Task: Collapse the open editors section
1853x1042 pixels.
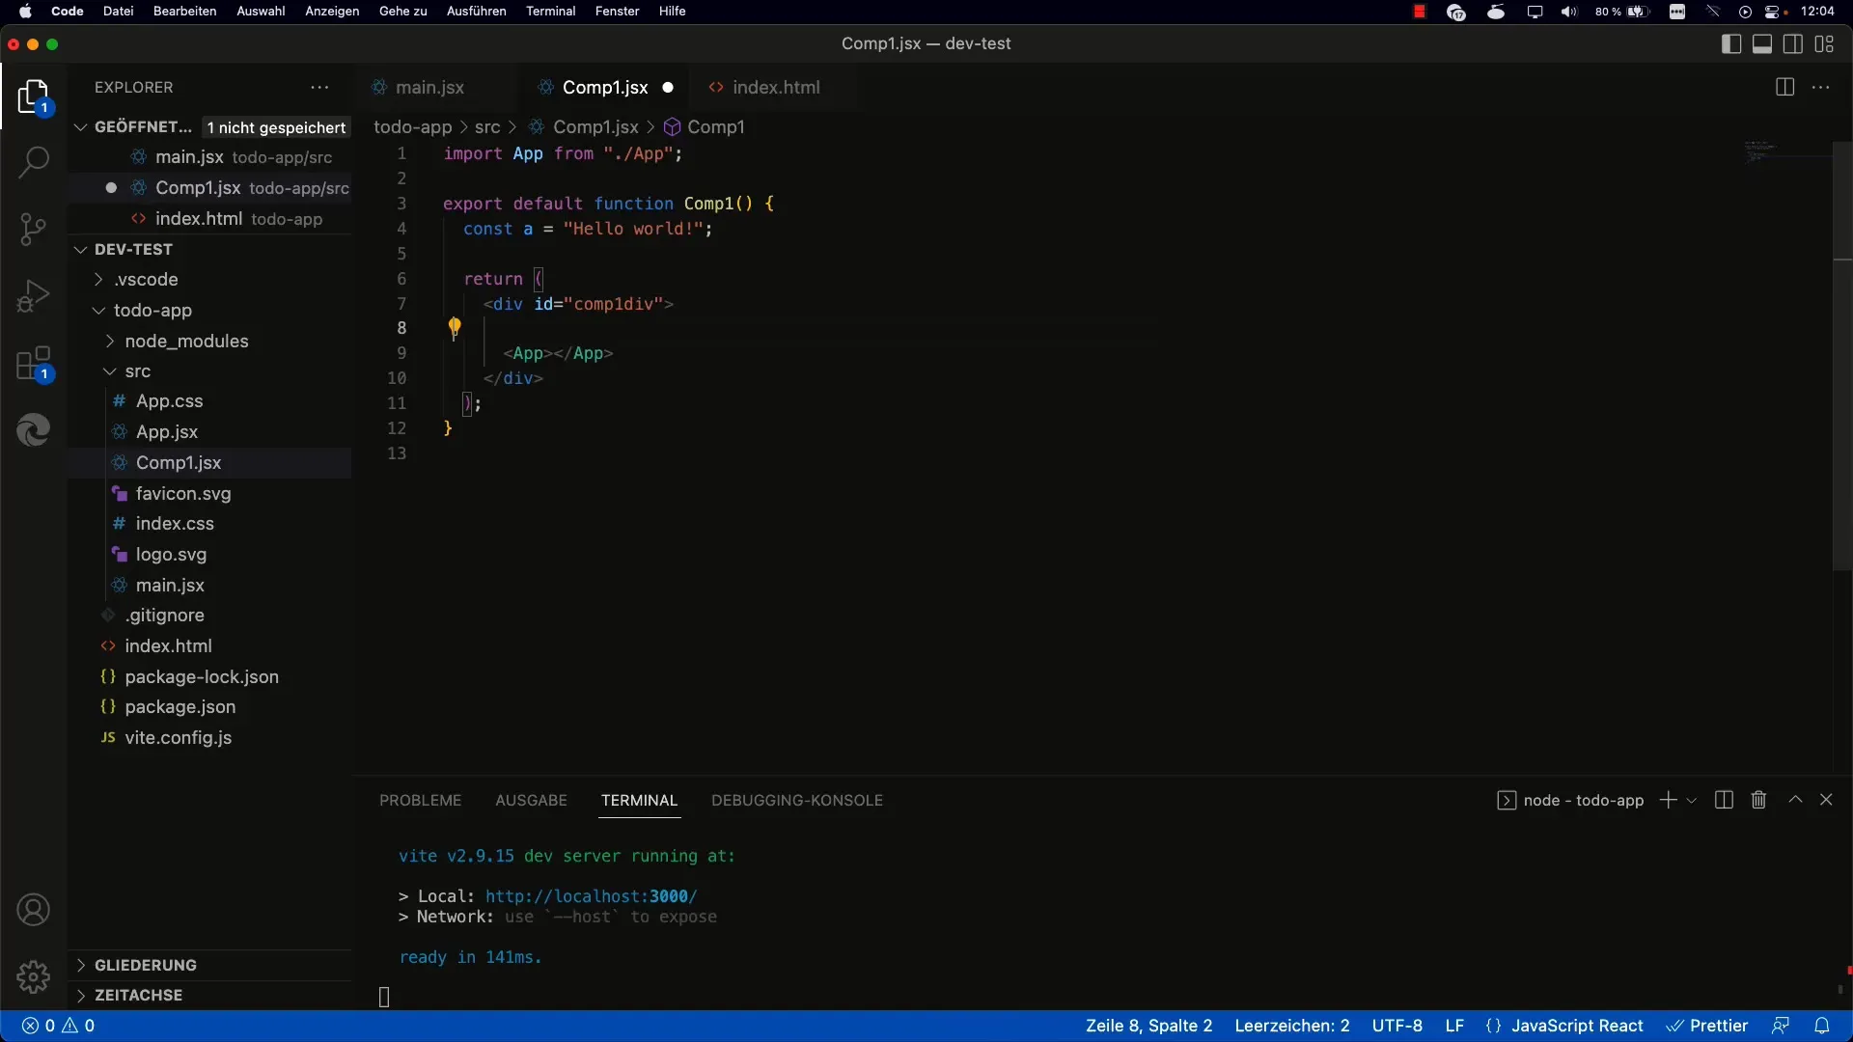Action: pyautogui.click(x=81, y=127)
